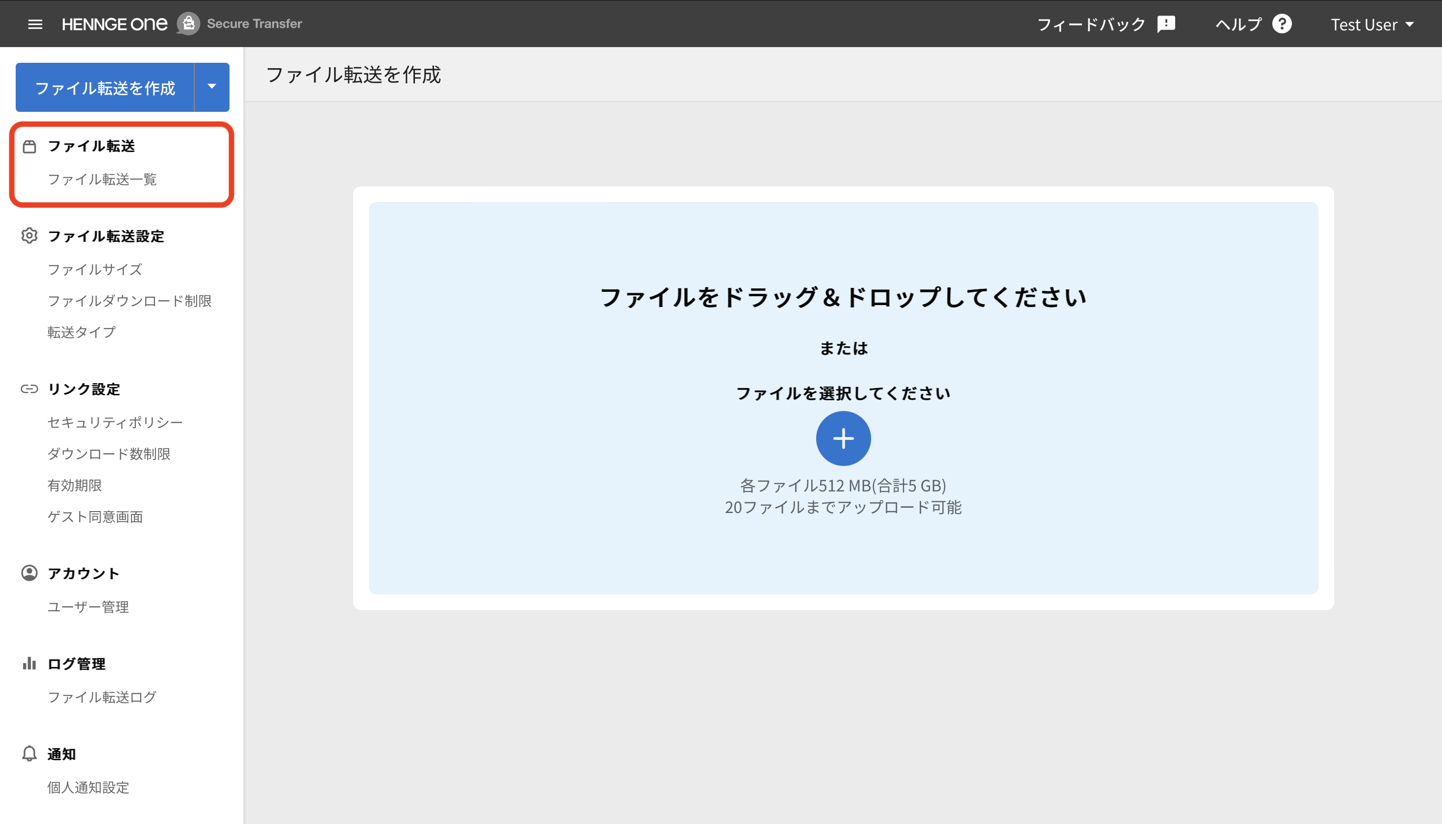Viewport: 1442px width, 824px height.
Task: Click the blue plus button to select files
Action: [843, 438]
